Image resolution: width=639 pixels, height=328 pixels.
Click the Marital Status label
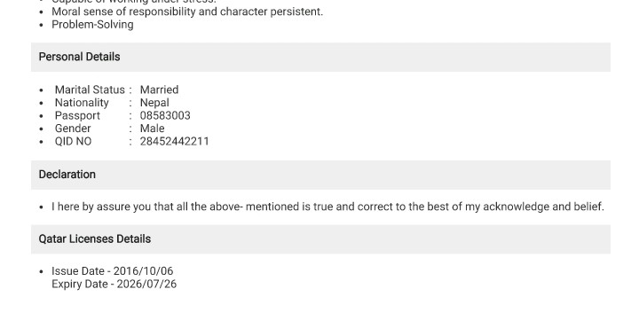pos(90,90)
